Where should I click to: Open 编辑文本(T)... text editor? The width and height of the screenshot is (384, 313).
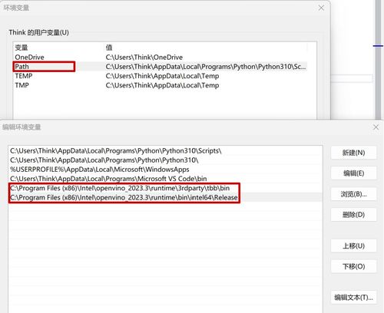coord(353,298)
